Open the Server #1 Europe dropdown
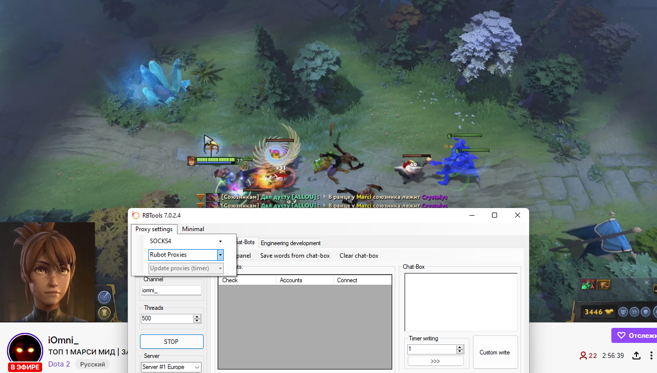The height and width of the screenshot is (373, 657). pos(197,367)
